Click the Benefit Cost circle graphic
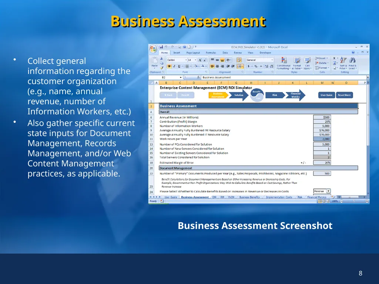This screenshot has height=284, width=379. [257, 95]
